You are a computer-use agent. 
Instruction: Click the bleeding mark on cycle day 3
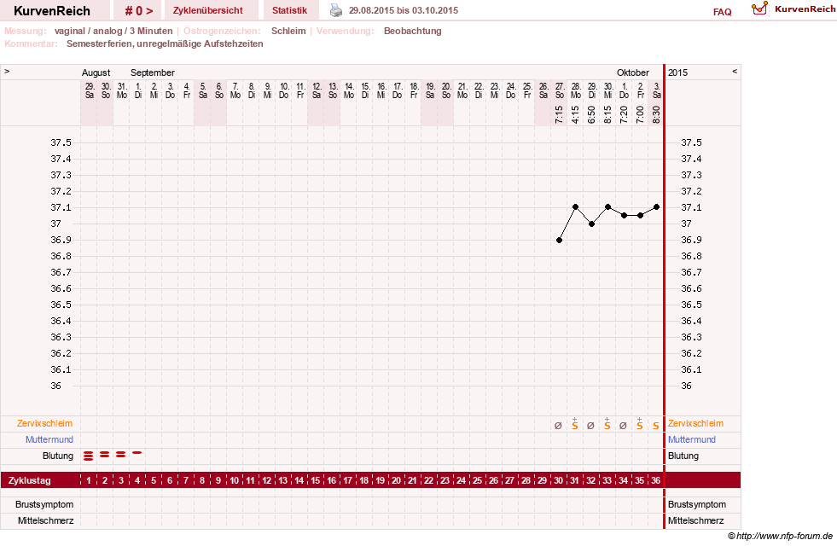pos(120,454)
